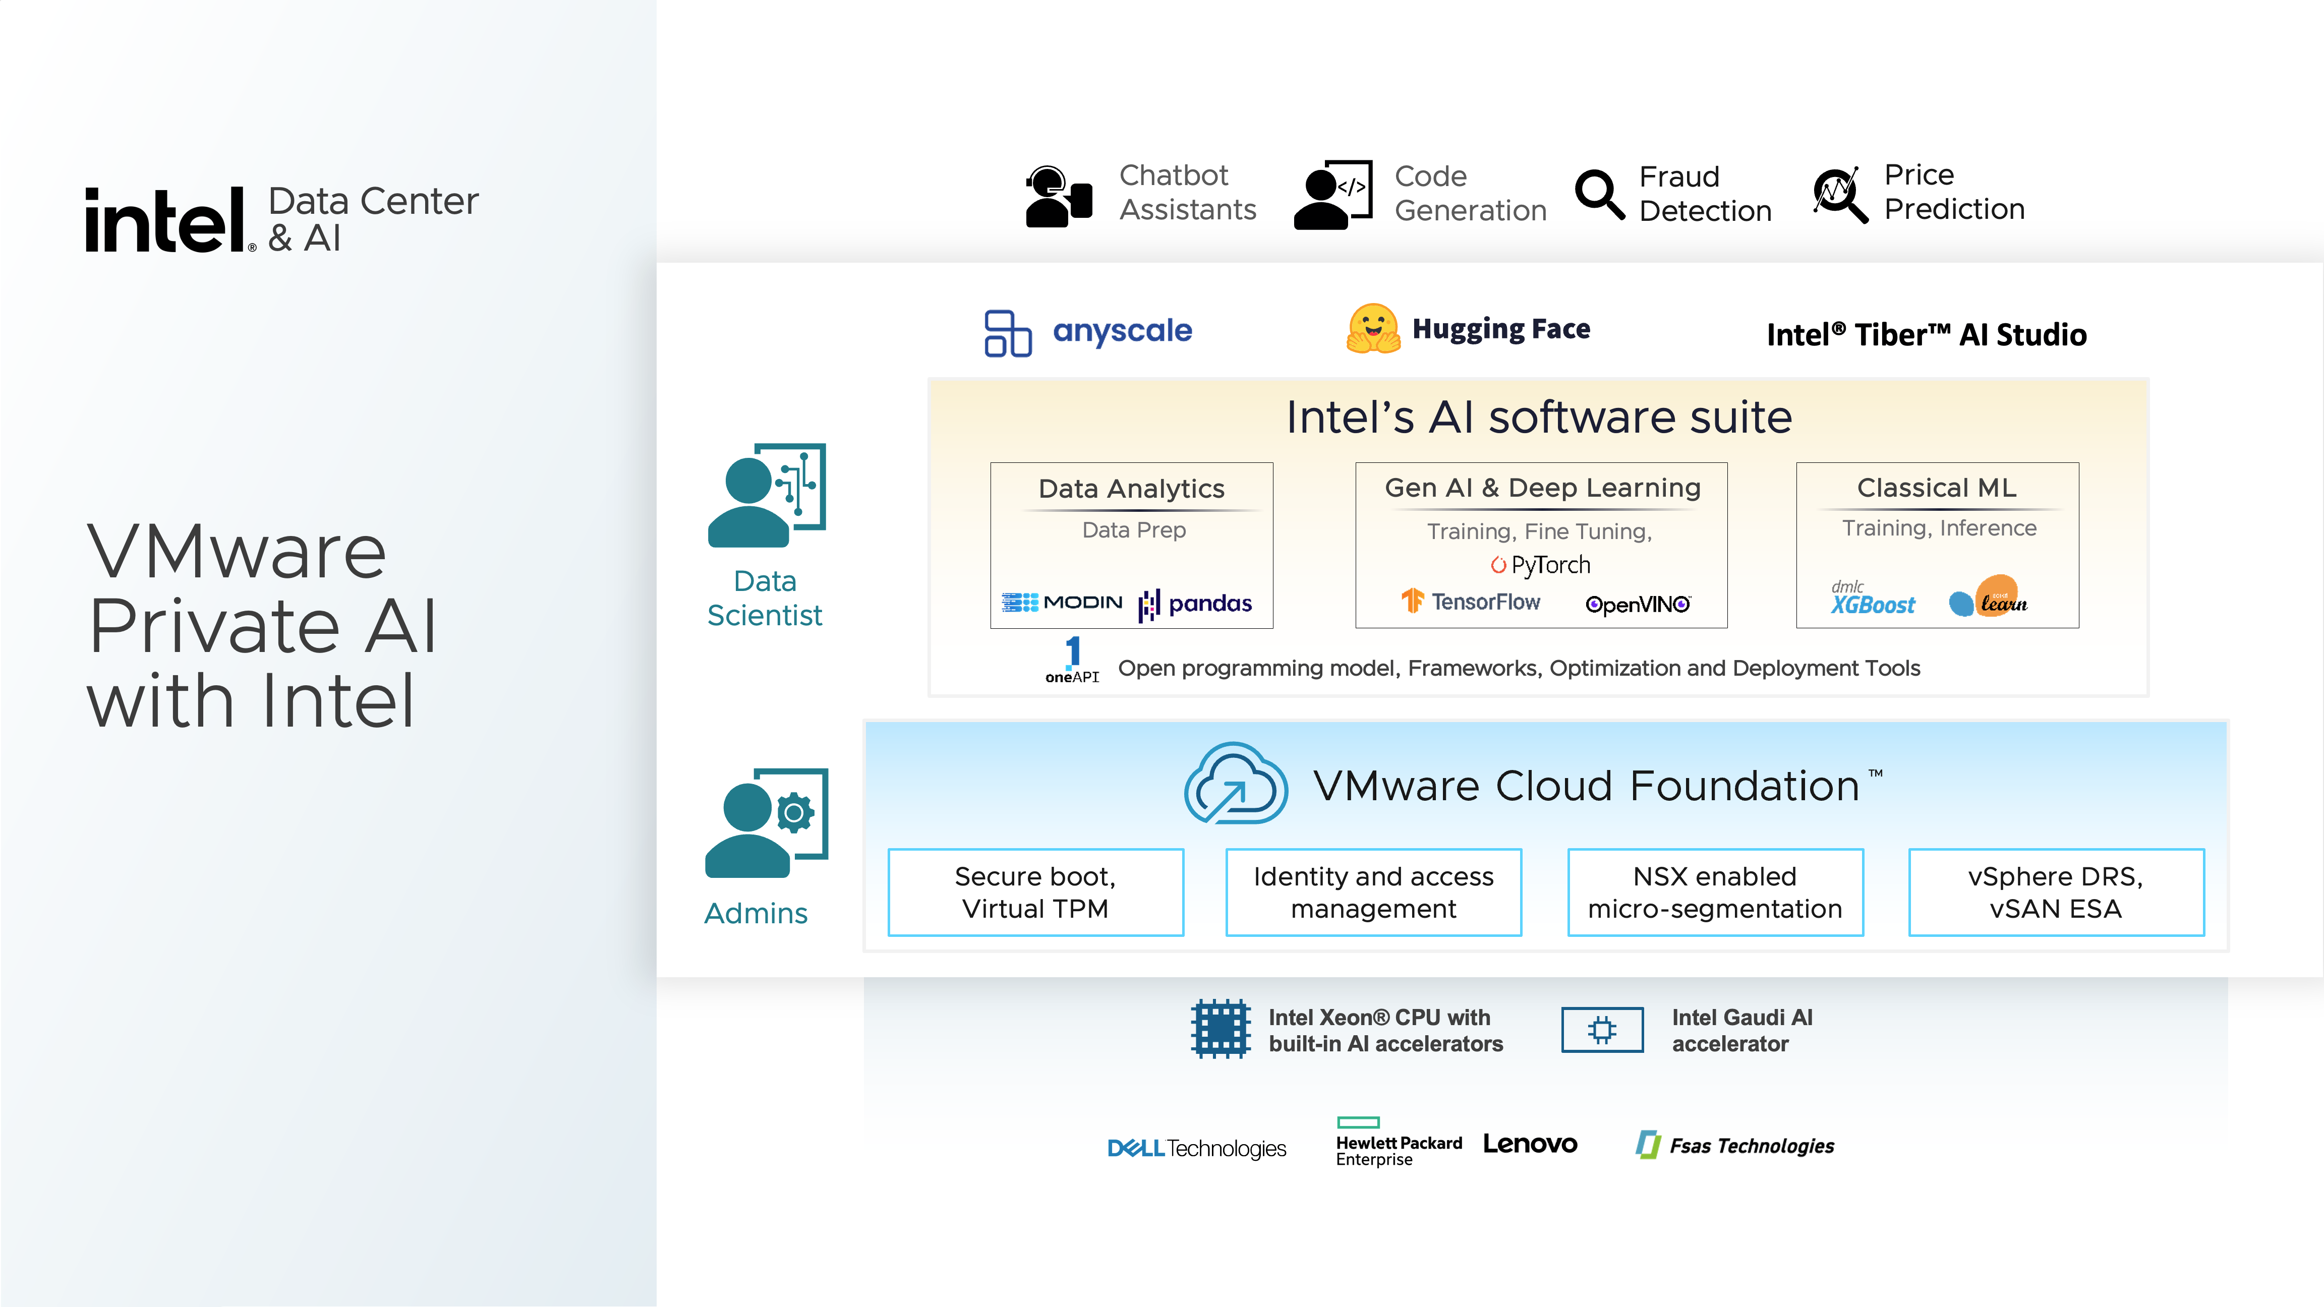Select the Secure boot, Virtual TPM box
Image resolution: width=2324 pixels, height=1307 pixels.
[1036, 892]
